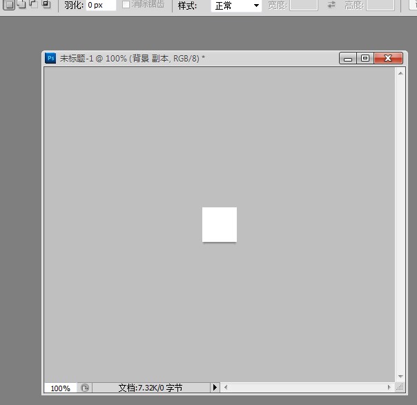Swap width and height arrows icon
The height and width of the screenshot is (405, 417).
pyautogui.click(x=331, y=5)
